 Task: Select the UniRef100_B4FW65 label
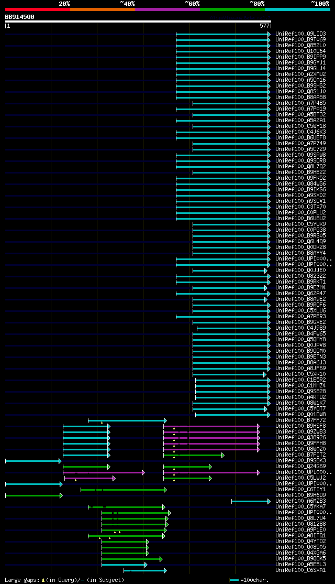(301, 334)
